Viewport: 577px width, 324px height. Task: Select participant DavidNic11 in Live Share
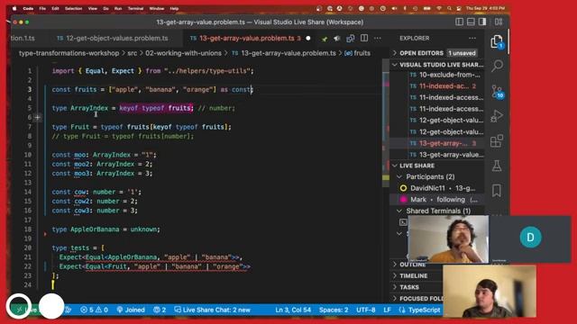tap(437, 188)
